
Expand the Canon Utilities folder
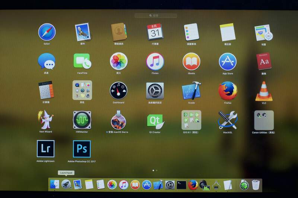coord(264,120)
